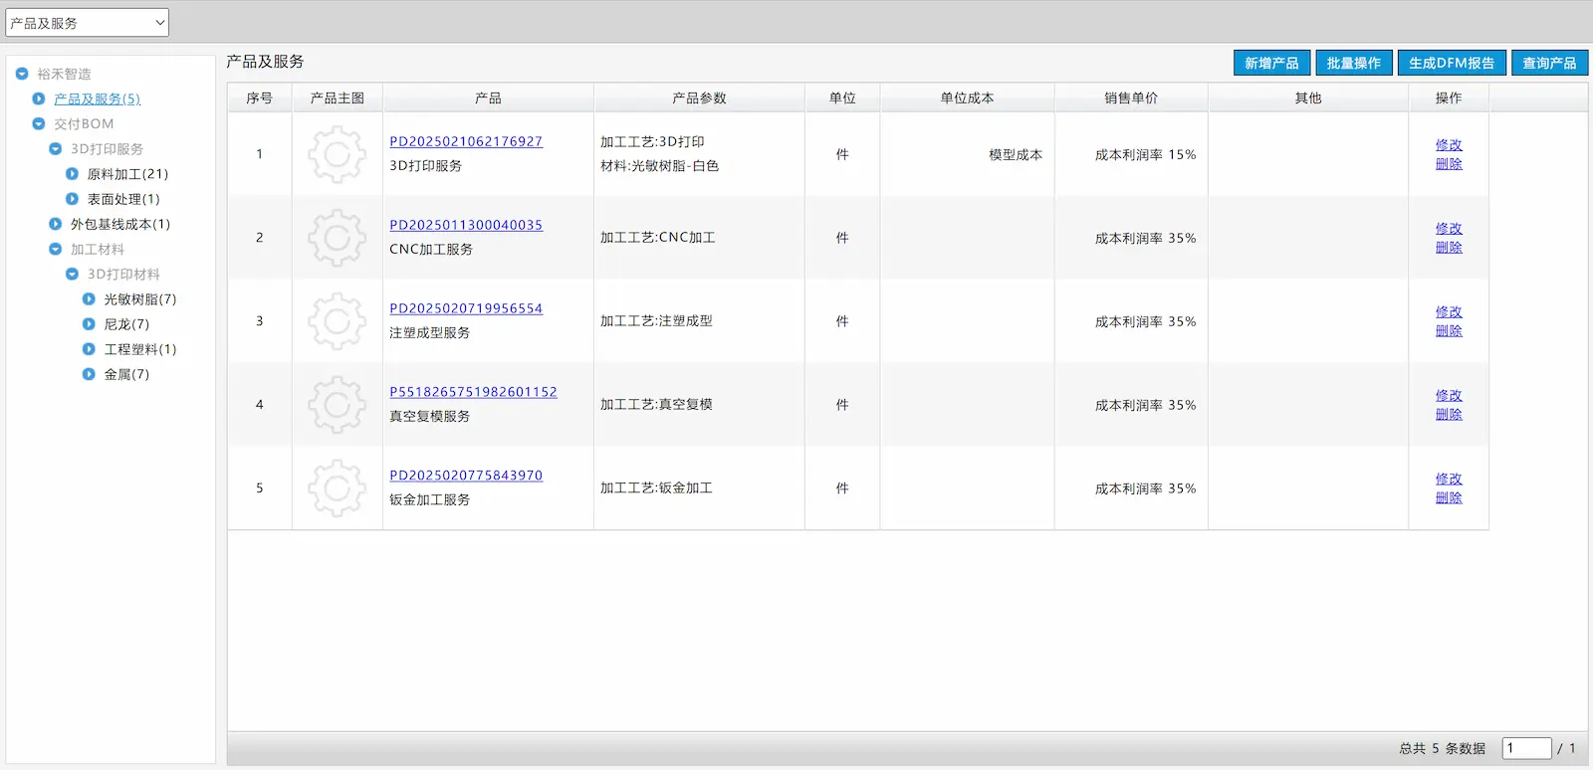Click 删除 for the CNC加工服务 row
The height and width of the screenshot is (770, 1593).
tap(1449, 248)
